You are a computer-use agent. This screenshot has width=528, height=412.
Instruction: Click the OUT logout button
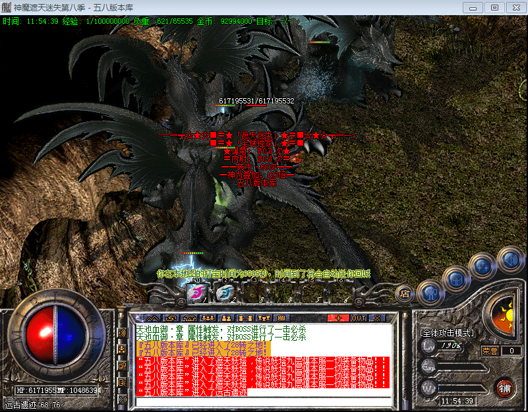tap(359, 318)
